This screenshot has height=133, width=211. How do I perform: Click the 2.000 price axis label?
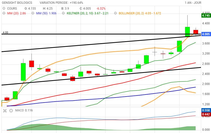coord(206,84)
